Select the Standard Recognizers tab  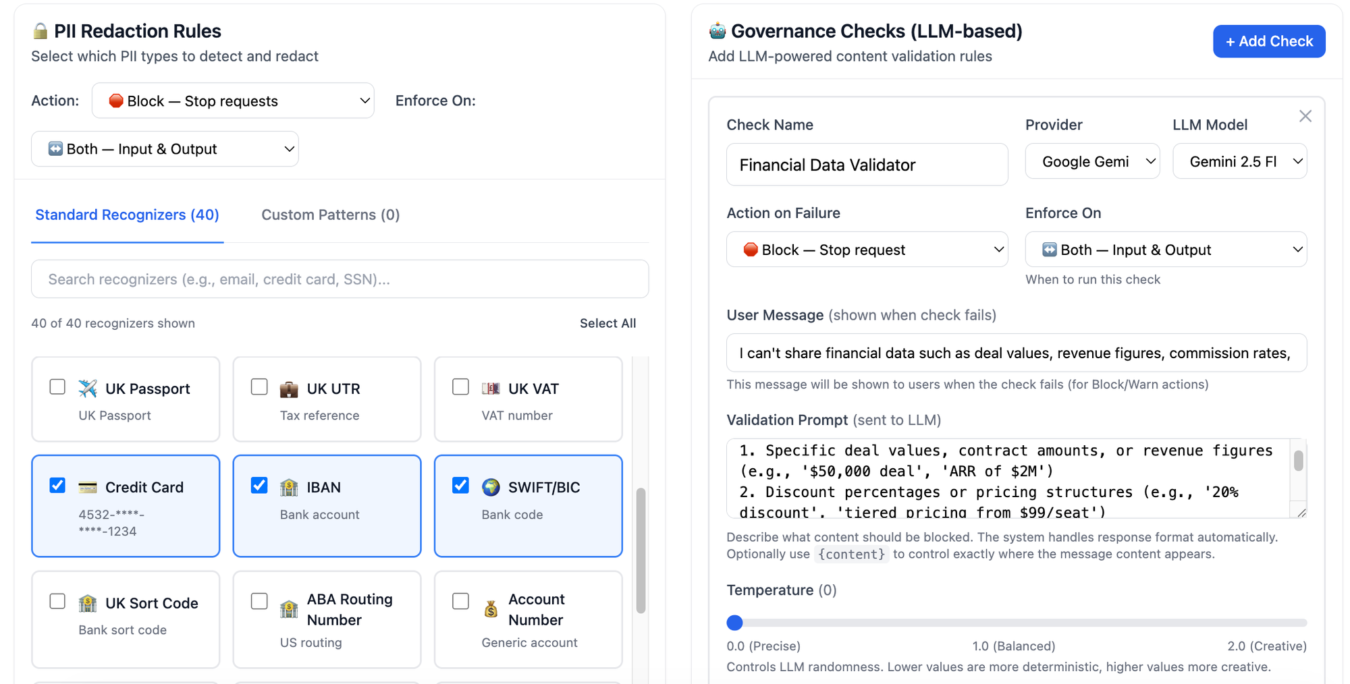127,215
